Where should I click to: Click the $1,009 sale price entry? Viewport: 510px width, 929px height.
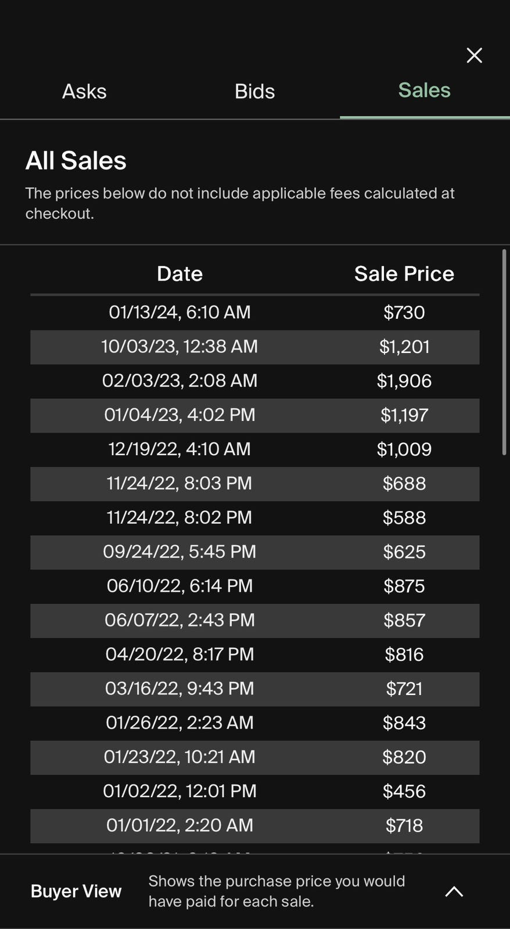click(404, 449)
